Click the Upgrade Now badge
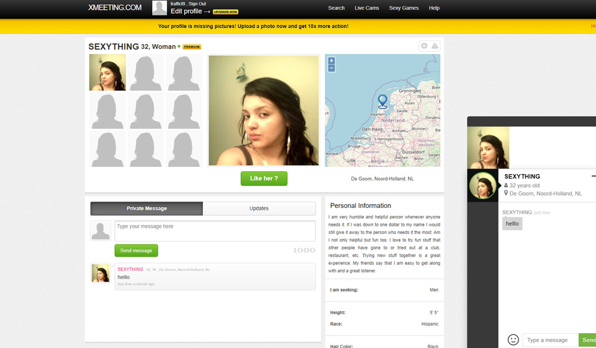 pyautogui.click(x=225, y=12)
